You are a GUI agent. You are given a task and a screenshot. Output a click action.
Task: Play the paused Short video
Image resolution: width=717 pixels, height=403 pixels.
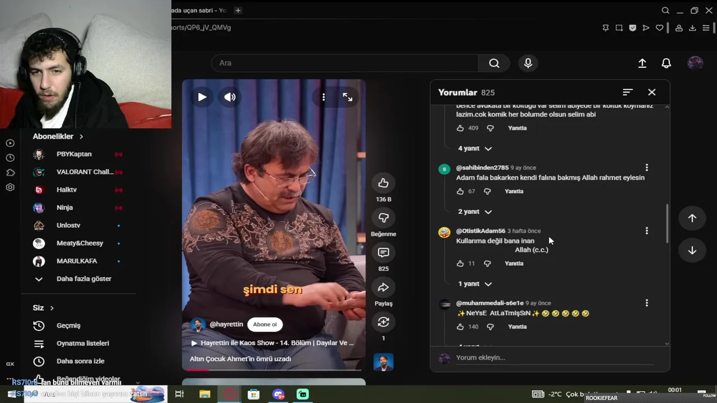[x=202, y=97]
